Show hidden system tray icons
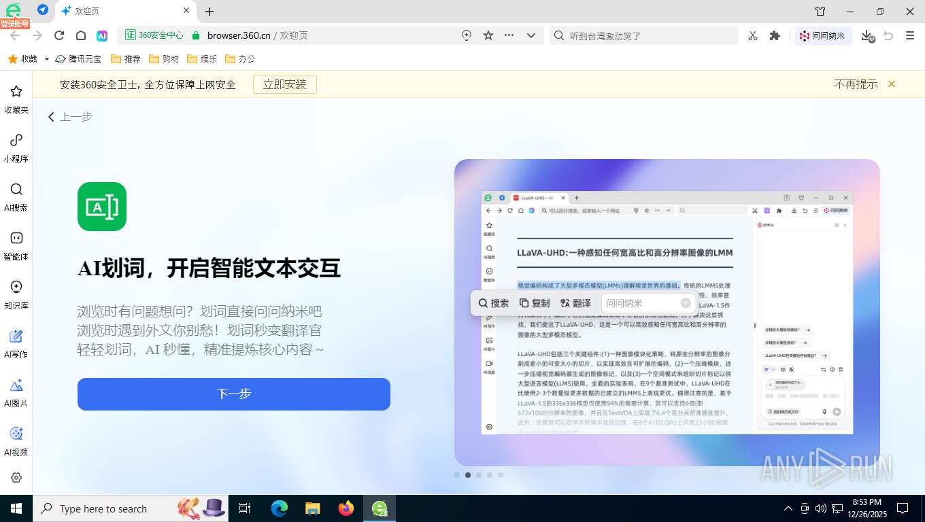This screenshot has width=925, height=522. (x=788, y=508)
